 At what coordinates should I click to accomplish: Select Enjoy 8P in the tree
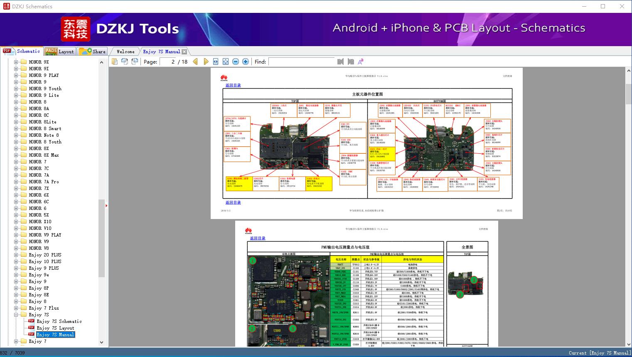tap(39, 288)
